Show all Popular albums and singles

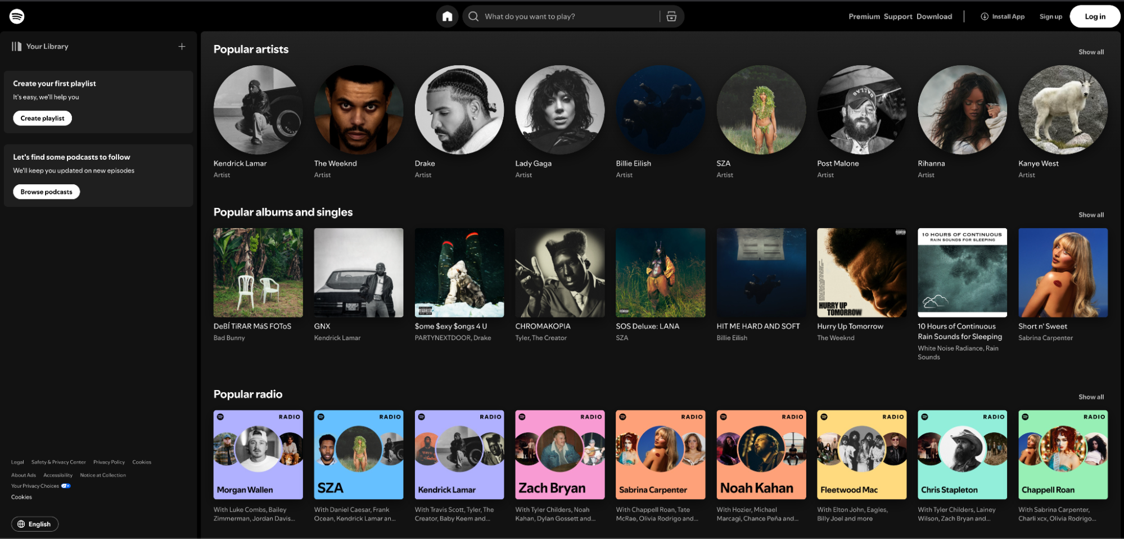coord(1091,215)
